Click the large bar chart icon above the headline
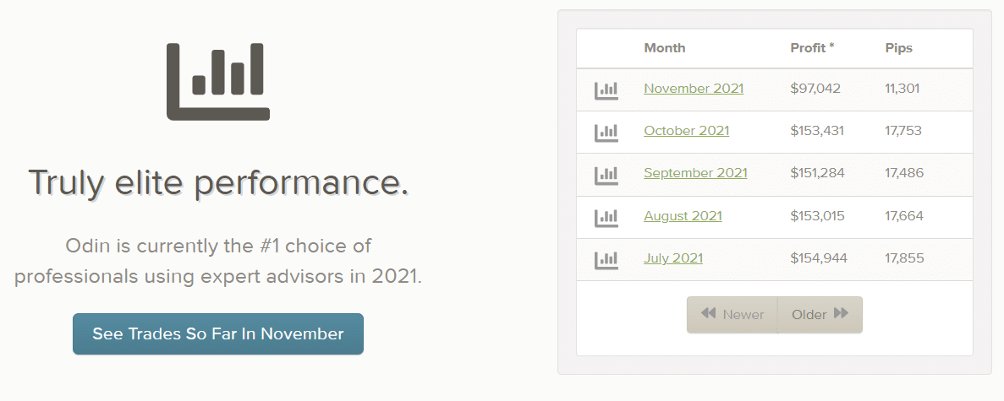Screen dimensions: 1004x401 pos(218,81)
